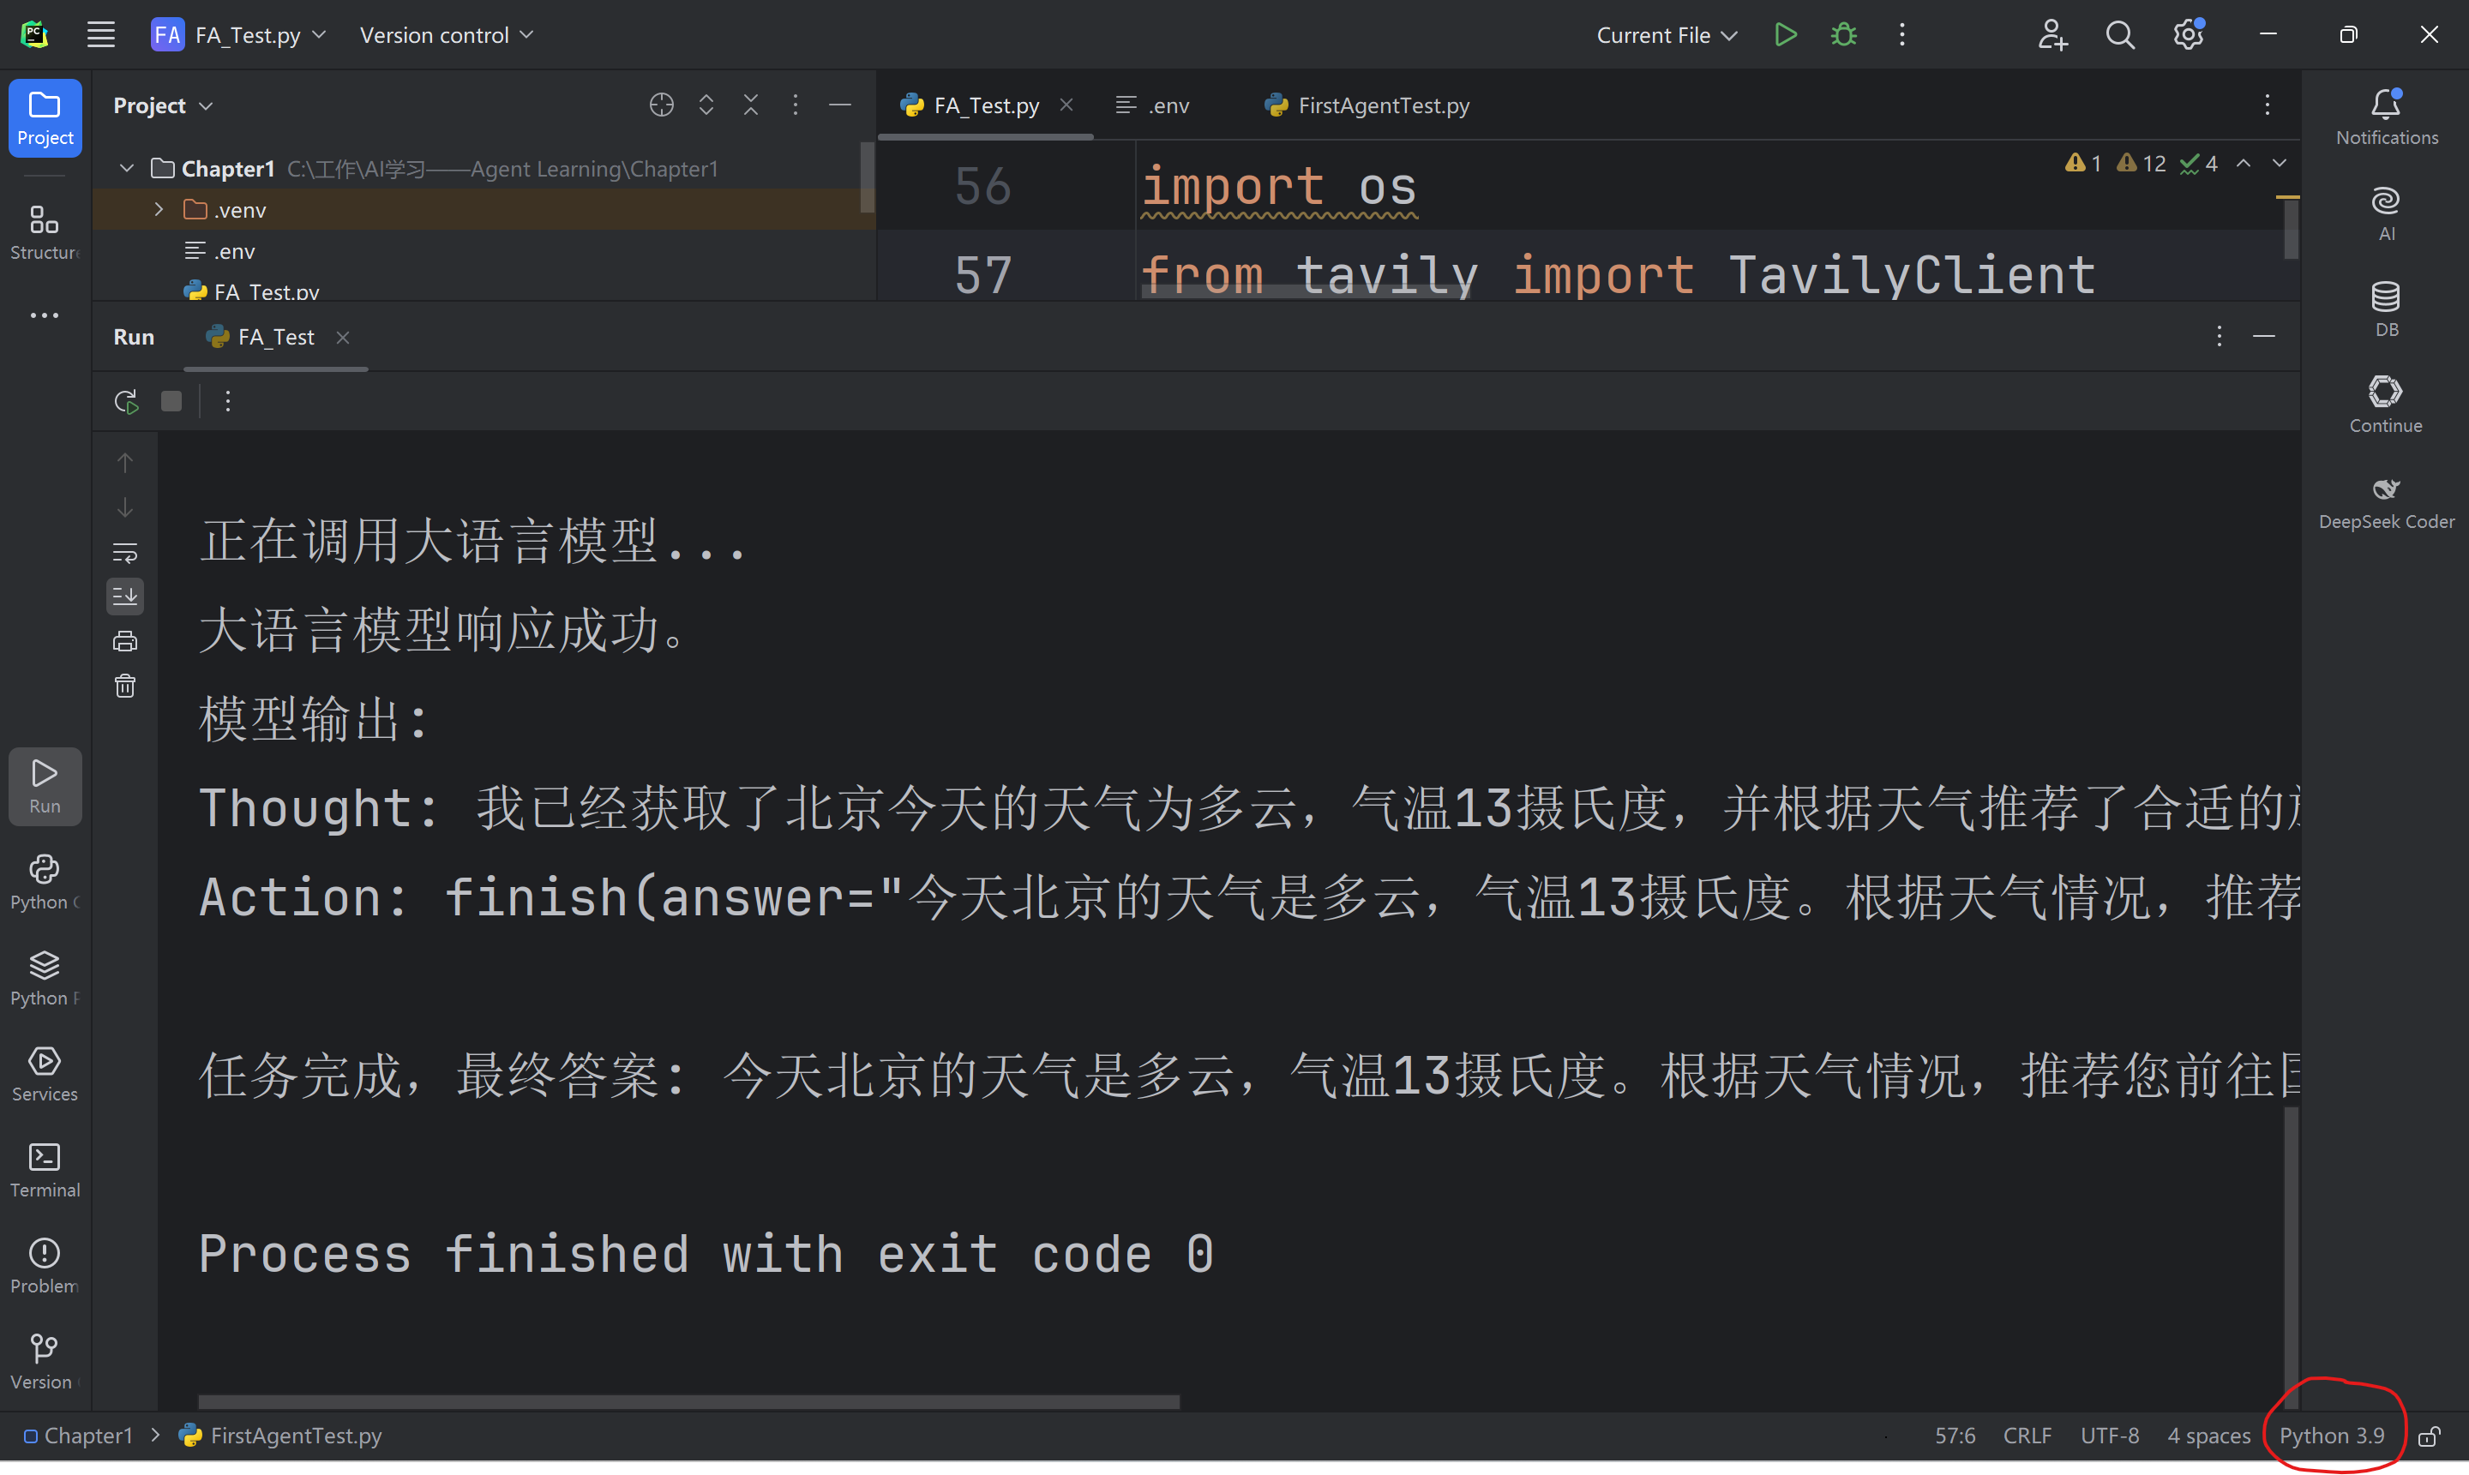Print the console output
This screenshot has width=2469, height=1475.
tap(125, 641)
